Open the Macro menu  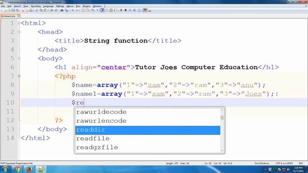pyautogui.click(x=70, y=6)
